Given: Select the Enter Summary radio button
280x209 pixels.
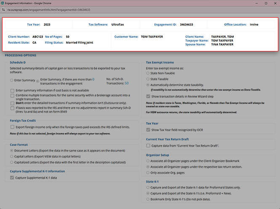Looking at the screenshot, I should tap(12, 80).
